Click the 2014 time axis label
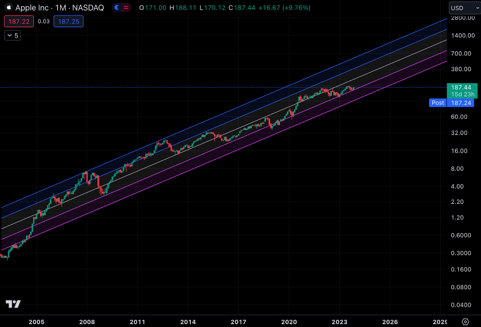The width and height of the screenshot is (481, 327). pos(188,322)
